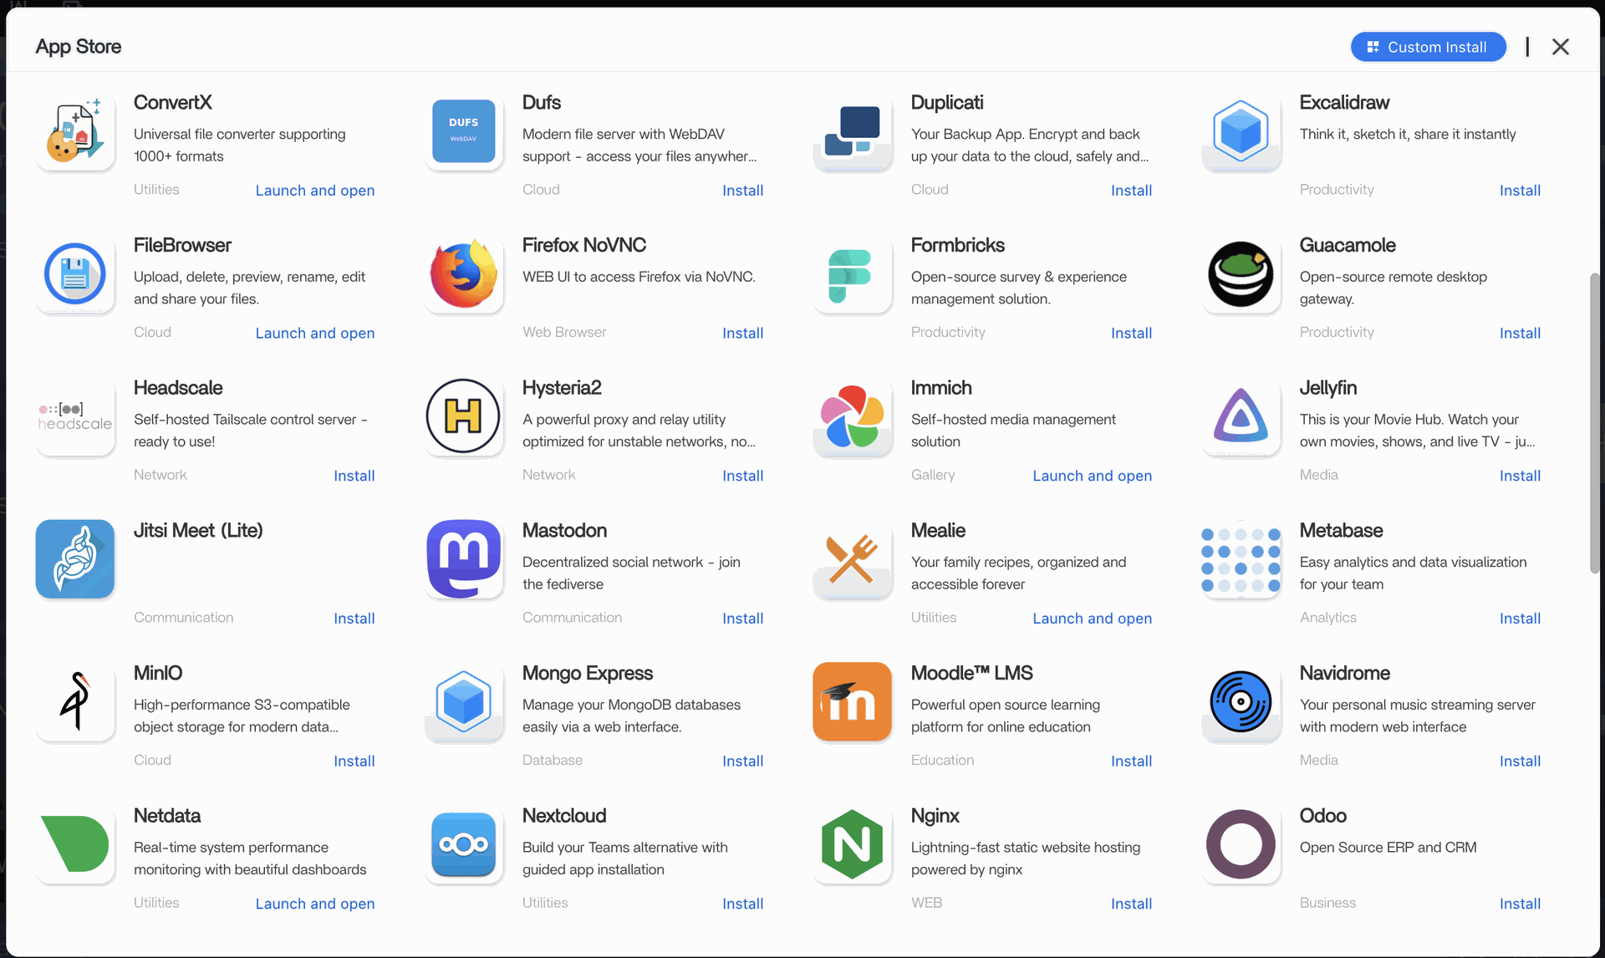
Task: Click the Nextcloud app icon
Action: pyautogui.click(x=464, y=844)
